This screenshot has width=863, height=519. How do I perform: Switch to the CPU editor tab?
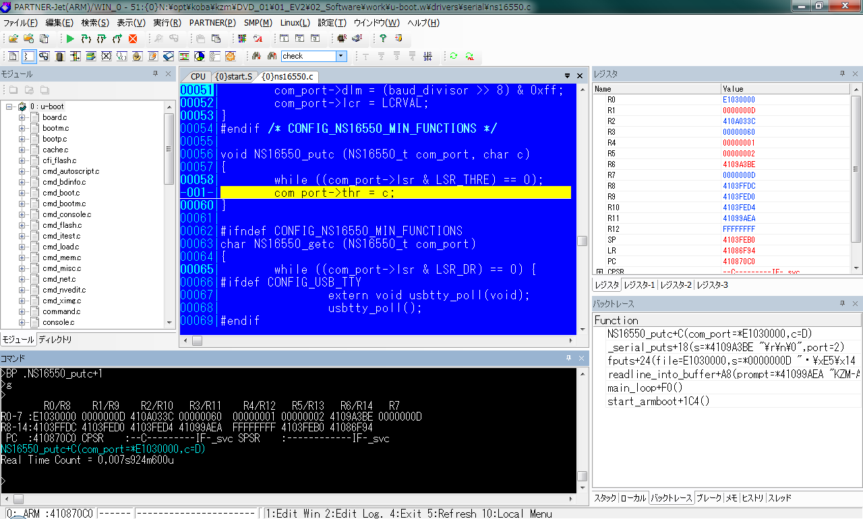pos(198,77)
